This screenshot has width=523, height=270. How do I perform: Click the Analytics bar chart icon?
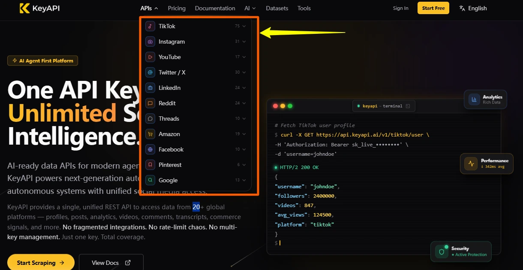(x=474, y=100)
